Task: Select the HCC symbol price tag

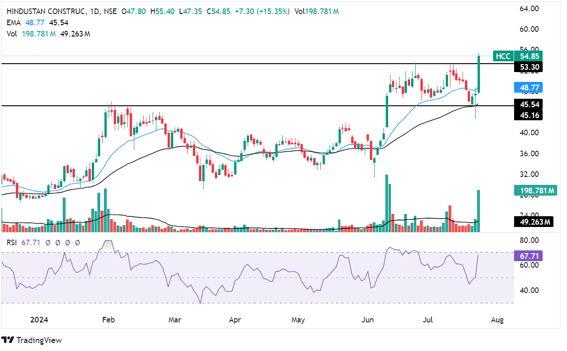Action: [x=503, y=56]
